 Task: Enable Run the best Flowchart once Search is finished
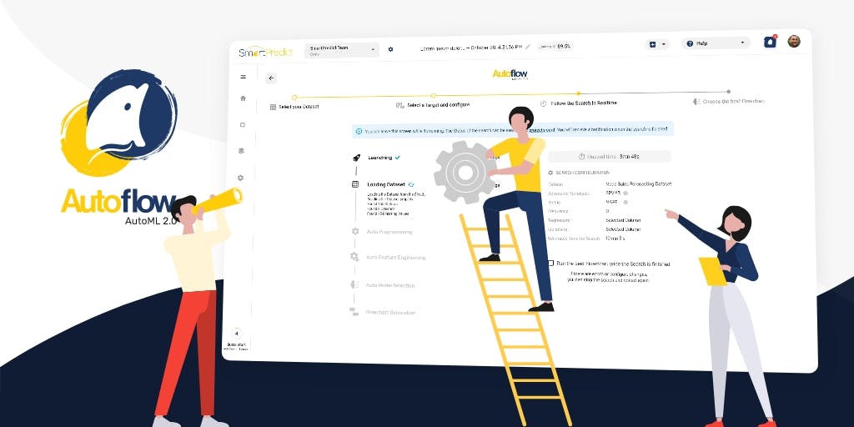550,263
